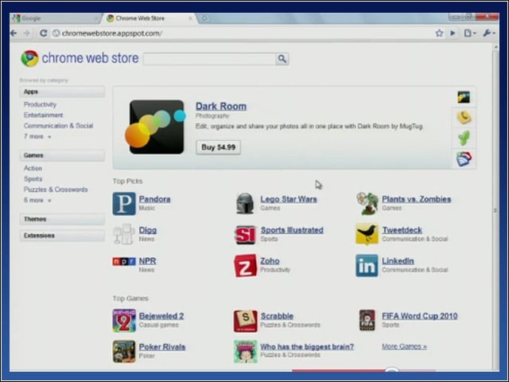Select the Chrome Web Store tab
509x382 pixels.
tap(150, 18)
